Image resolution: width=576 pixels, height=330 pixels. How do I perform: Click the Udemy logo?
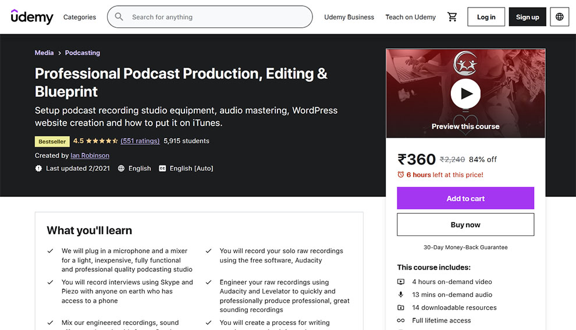pyautogui.click(x=32, y=17)
